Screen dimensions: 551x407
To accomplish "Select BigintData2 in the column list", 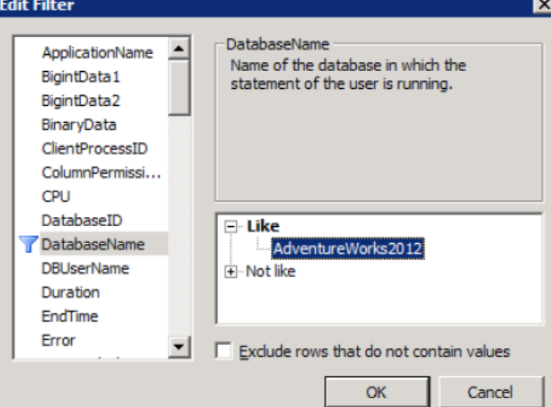I will point(81,100).
